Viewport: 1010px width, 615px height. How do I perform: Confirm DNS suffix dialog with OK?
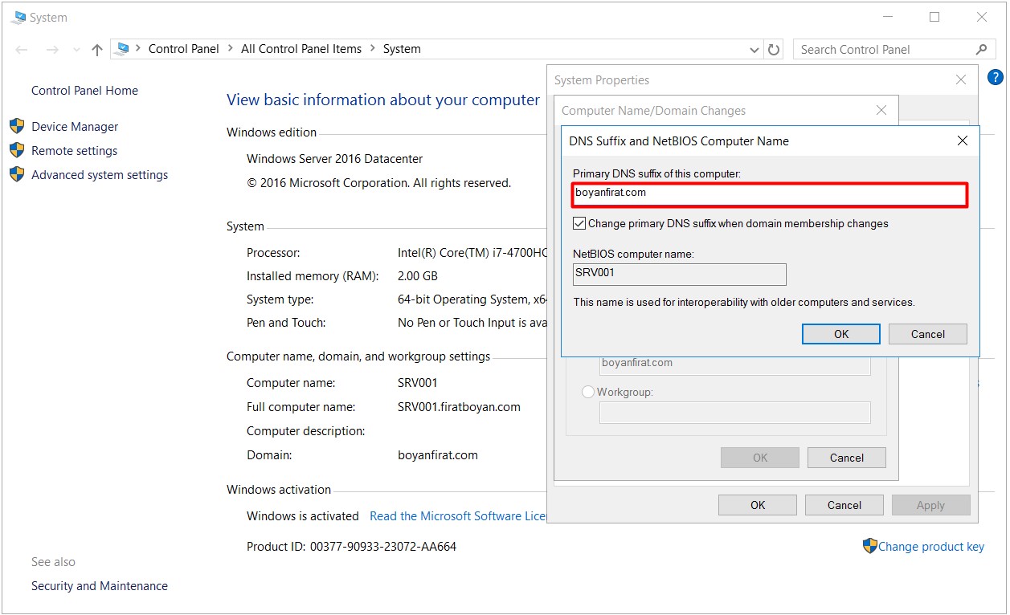840,334
